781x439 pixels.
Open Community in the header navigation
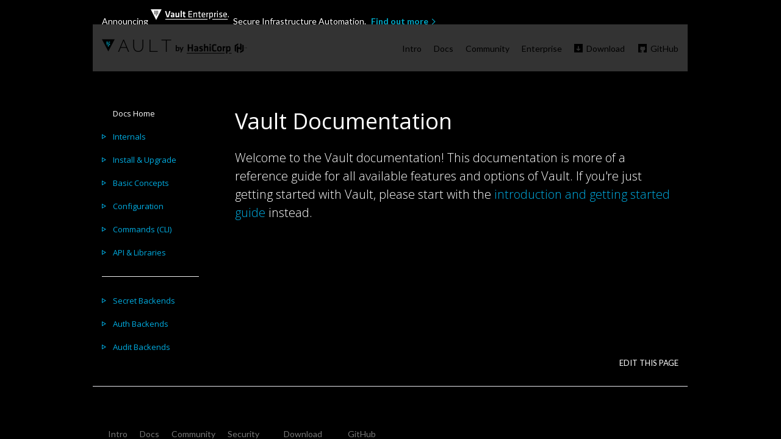point(488,49)
